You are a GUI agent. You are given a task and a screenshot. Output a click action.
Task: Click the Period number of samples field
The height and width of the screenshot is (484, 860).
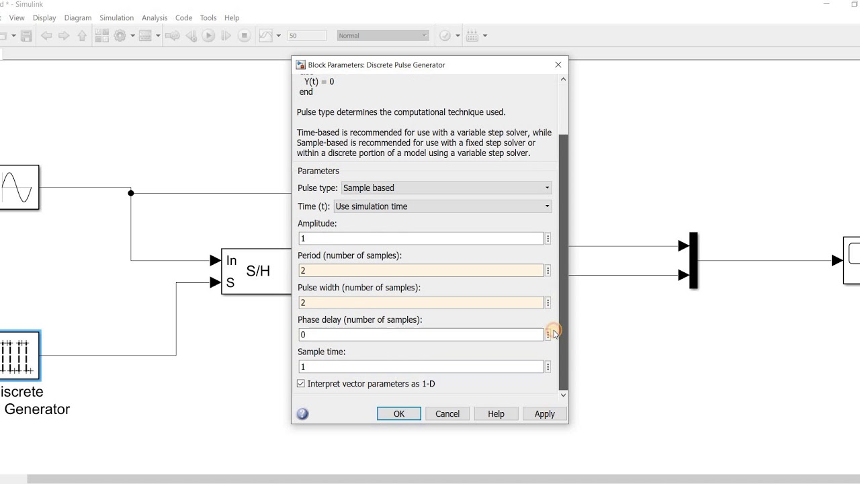pyautogui.click(x=421, y=270)
